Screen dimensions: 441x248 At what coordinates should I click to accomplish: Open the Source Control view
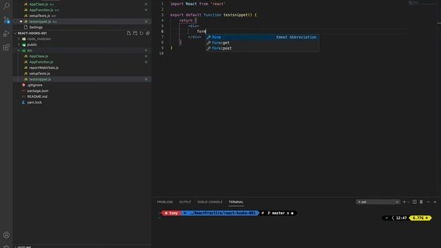point(6,20)
